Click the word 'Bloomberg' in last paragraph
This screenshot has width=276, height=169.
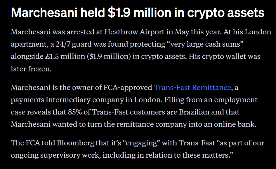coord(75,143)
